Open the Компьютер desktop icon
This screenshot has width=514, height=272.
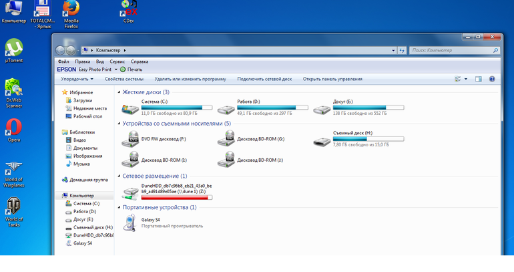click(13, 12)
